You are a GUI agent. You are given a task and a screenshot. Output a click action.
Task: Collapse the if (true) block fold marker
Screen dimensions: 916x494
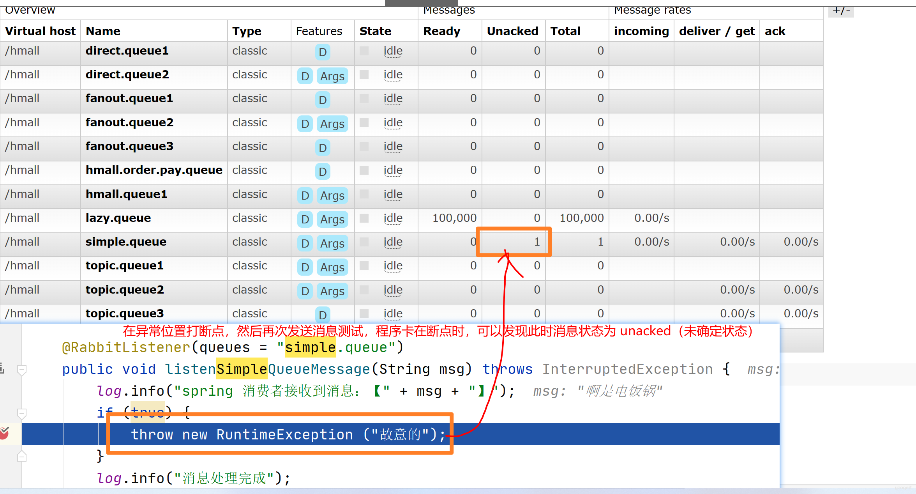pyautogui.click(x=22, y=413)
